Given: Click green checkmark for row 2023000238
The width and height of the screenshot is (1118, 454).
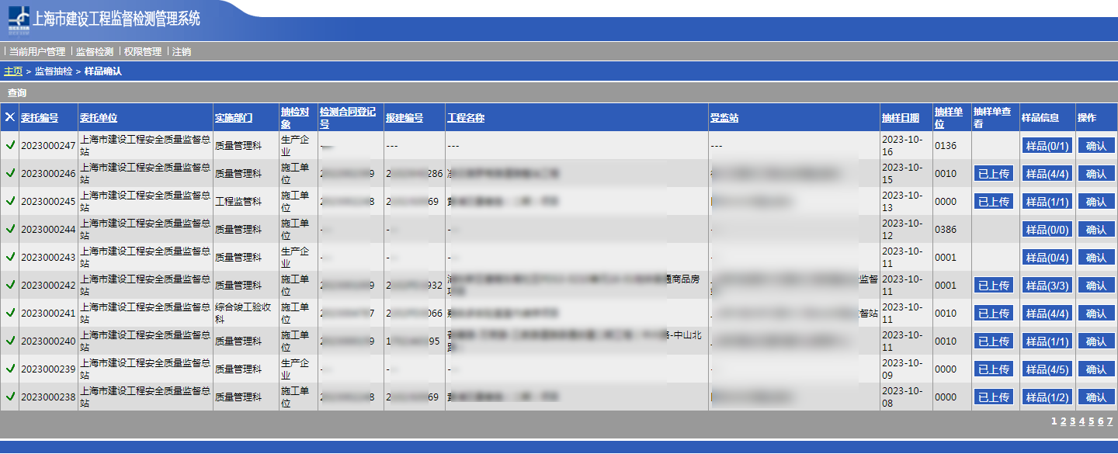Looking at the screenshot, I should point(10,397).
